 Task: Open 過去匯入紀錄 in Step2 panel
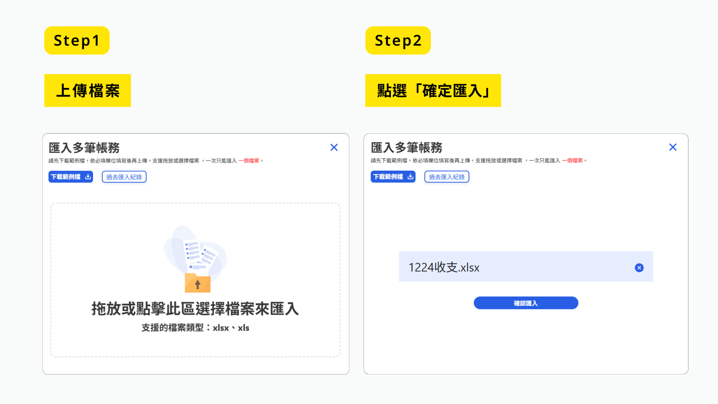[447, 177]
